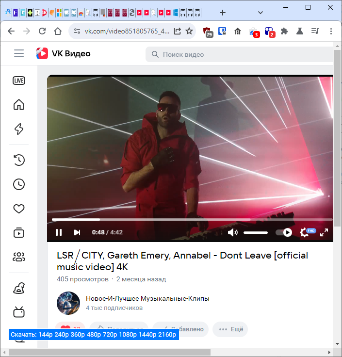Click the 405 просмотров view count
Viewport: 342px width, 357px height.
pyautogui.click(x=82, y=279)
